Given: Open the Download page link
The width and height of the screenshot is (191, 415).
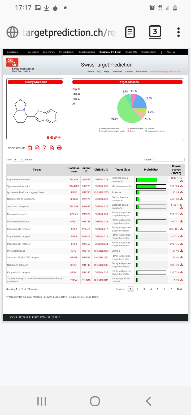Looking at the screenshot, I should 117,72.
